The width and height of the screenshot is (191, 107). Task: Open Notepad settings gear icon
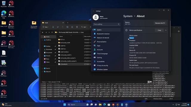coord(179,31)
